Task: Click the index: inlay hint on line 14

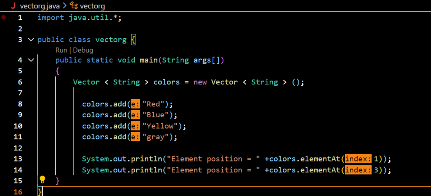Action: pos(358,170)
